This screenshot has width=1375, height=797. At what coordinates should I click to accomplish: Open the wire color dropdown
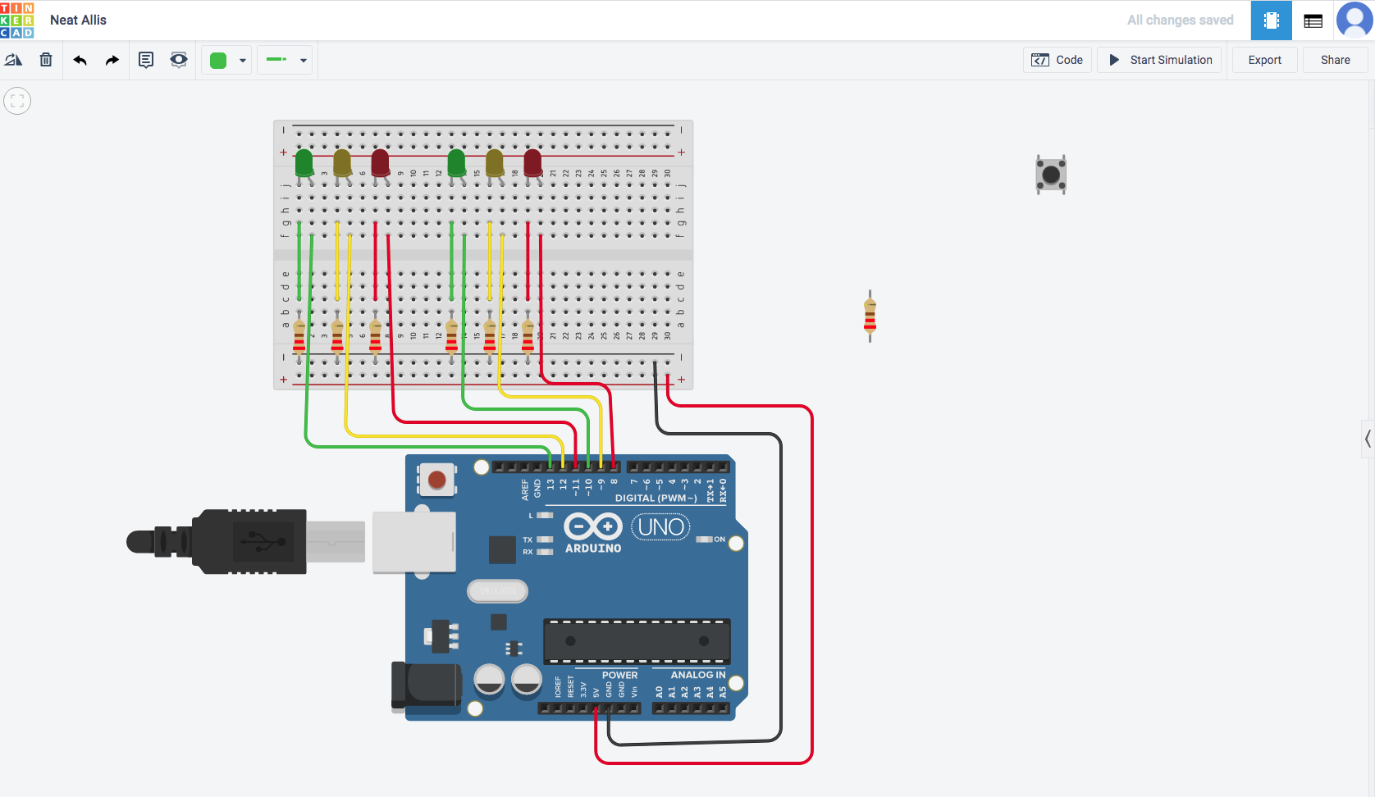coord(242,59)
